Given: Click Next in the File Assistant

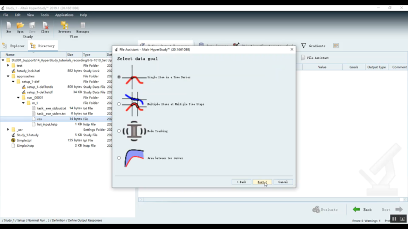Looking at the screenshot, I should [x=262, y=182].
